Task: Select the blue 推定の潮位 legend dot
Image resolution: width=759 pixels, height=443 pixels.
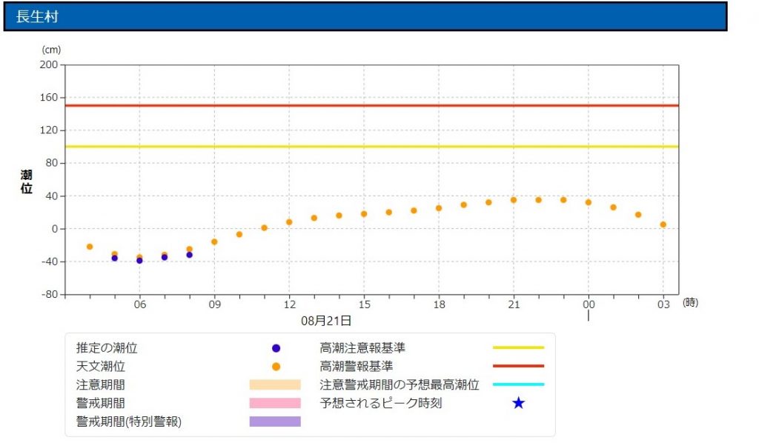Action: click(x=276, y=348)
